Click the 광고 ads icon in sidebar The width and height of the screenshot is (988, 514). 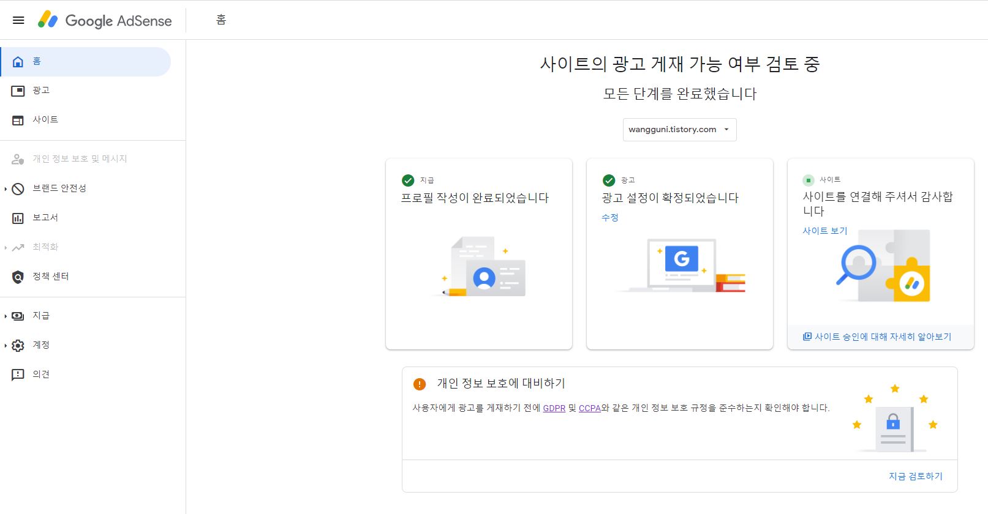(18, 91)
